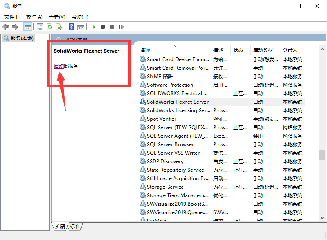Viewport: 327px width, 240px height.
Task: Click the blue gear icon of SolidWorks Flexnet Server
Action: 143,102
